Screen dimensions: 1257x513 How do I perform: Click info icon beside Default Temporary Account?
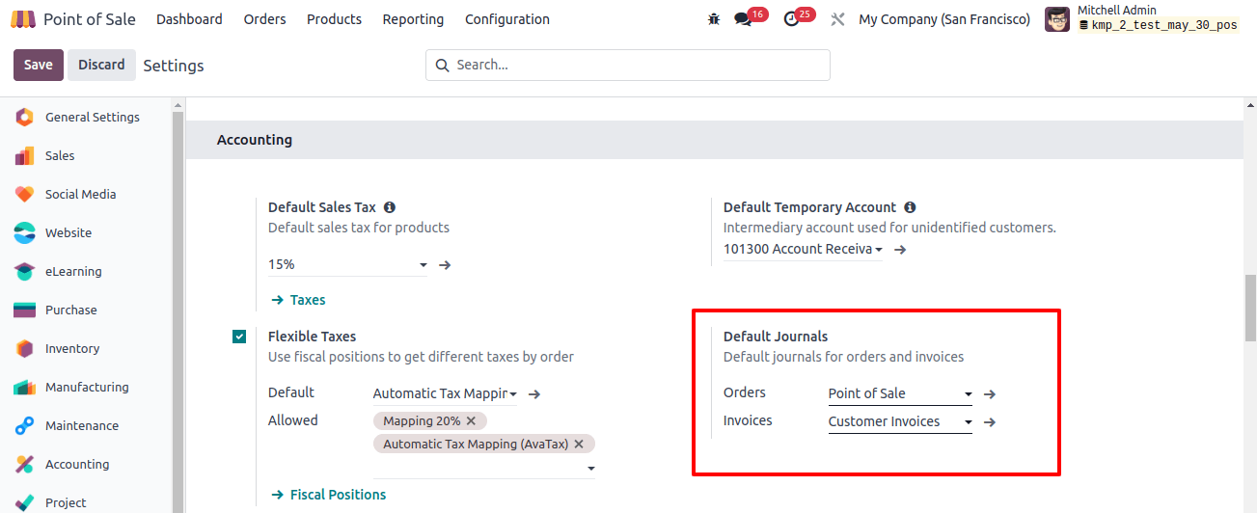910,207
